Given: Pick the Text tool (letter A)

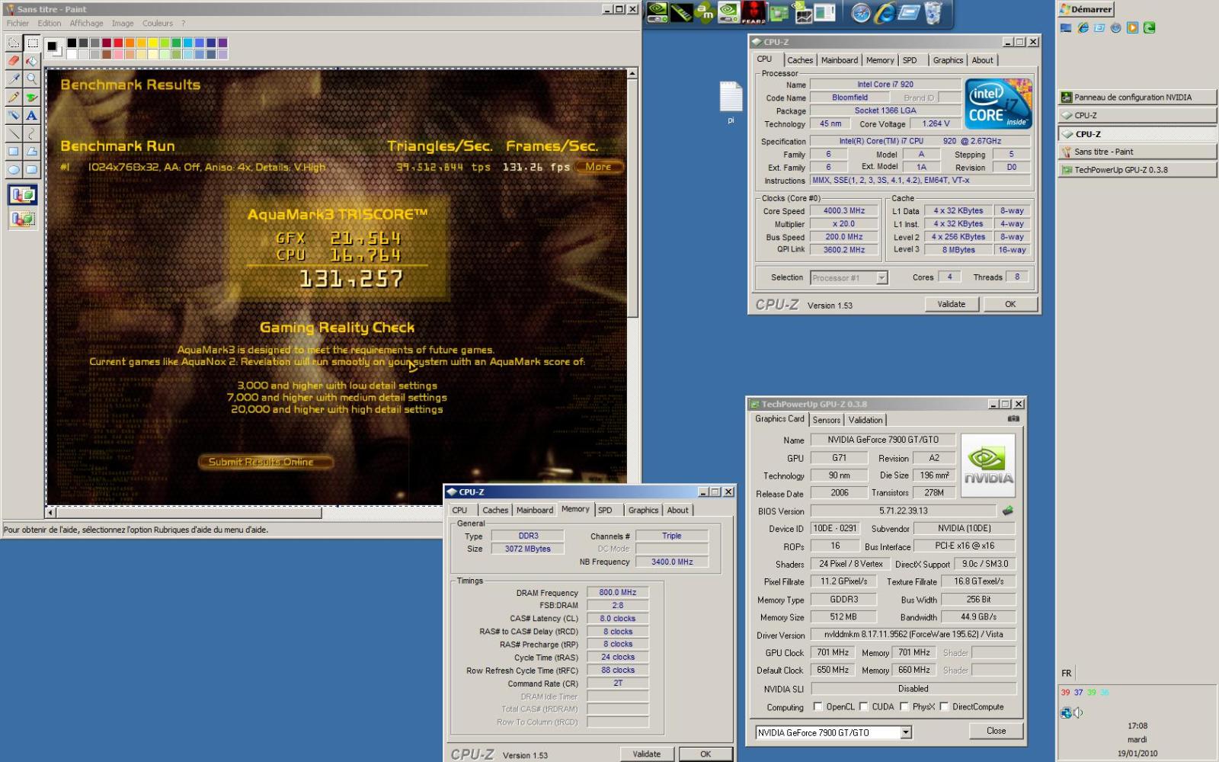Looking at the screenshot, I should [x=32, y=115].
